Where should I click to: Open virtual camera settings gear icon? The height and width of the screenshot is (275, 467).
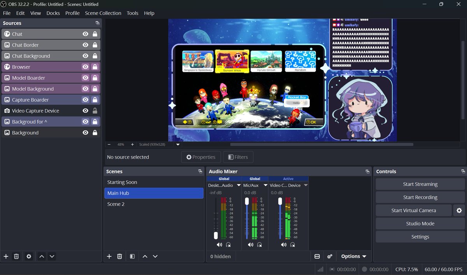(459, 210)
